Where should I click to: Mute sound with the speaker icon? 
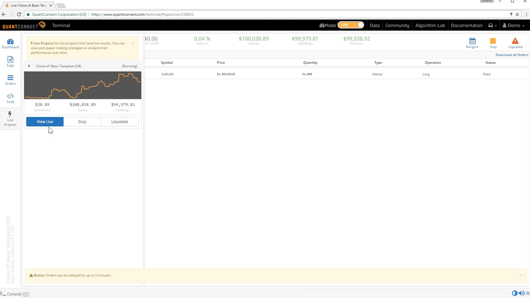click(521, 293)
